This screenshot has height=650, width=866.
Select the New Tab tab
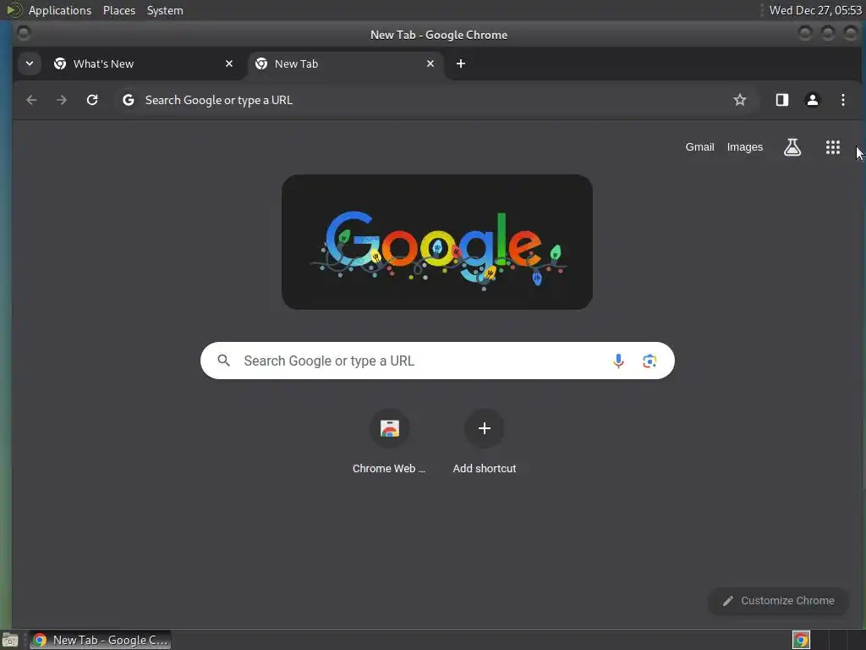(346, 63)
